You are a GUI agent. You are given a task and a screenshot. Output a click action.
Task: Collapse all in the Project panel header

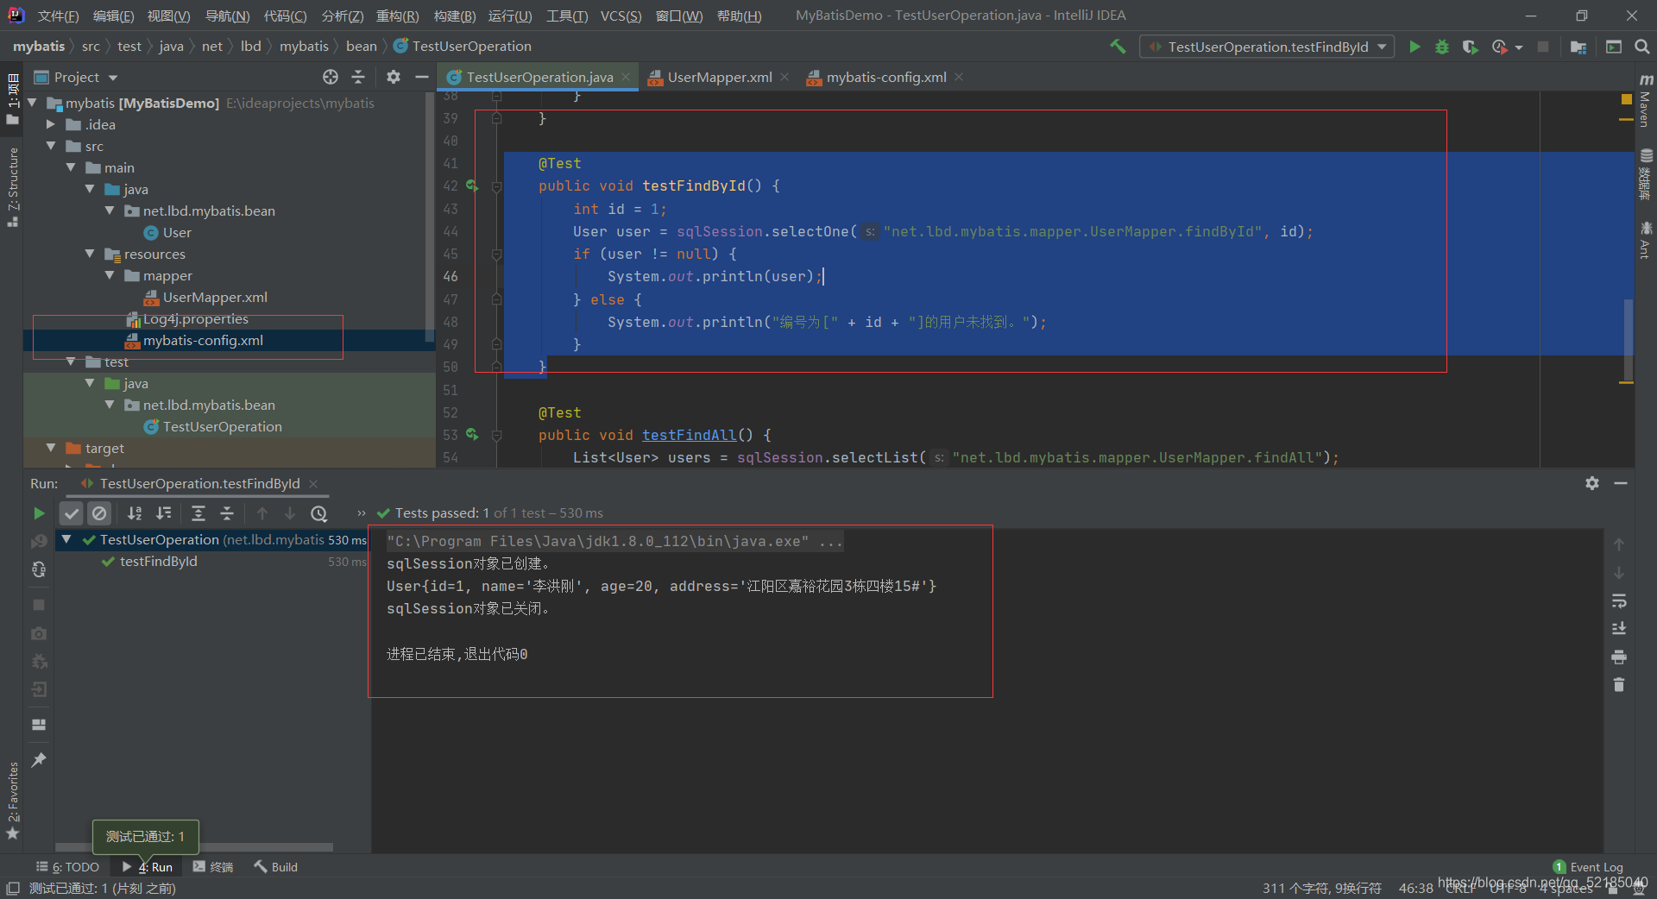358,77
